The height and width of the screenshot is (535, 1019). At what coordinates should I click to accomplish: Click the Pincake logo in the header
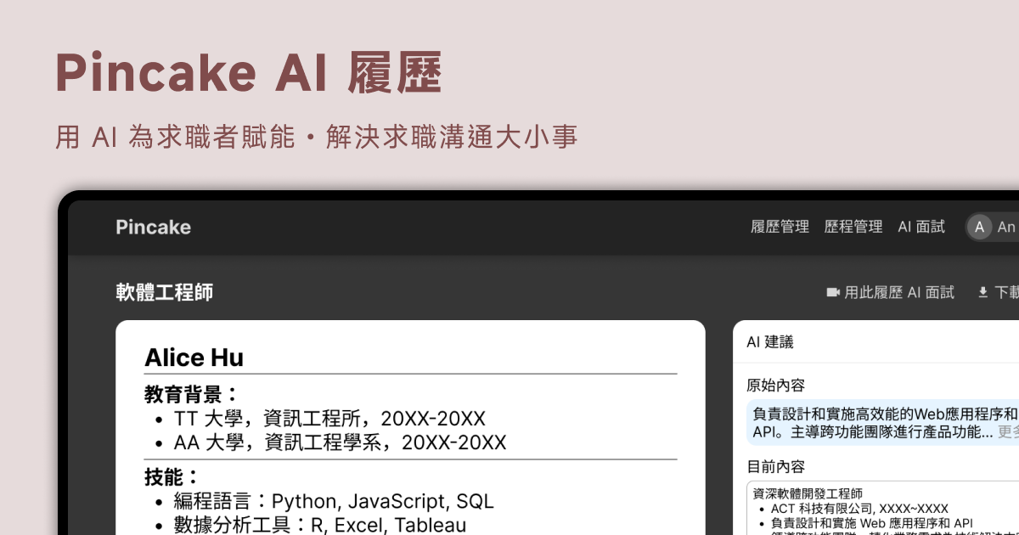click(154, 227)
